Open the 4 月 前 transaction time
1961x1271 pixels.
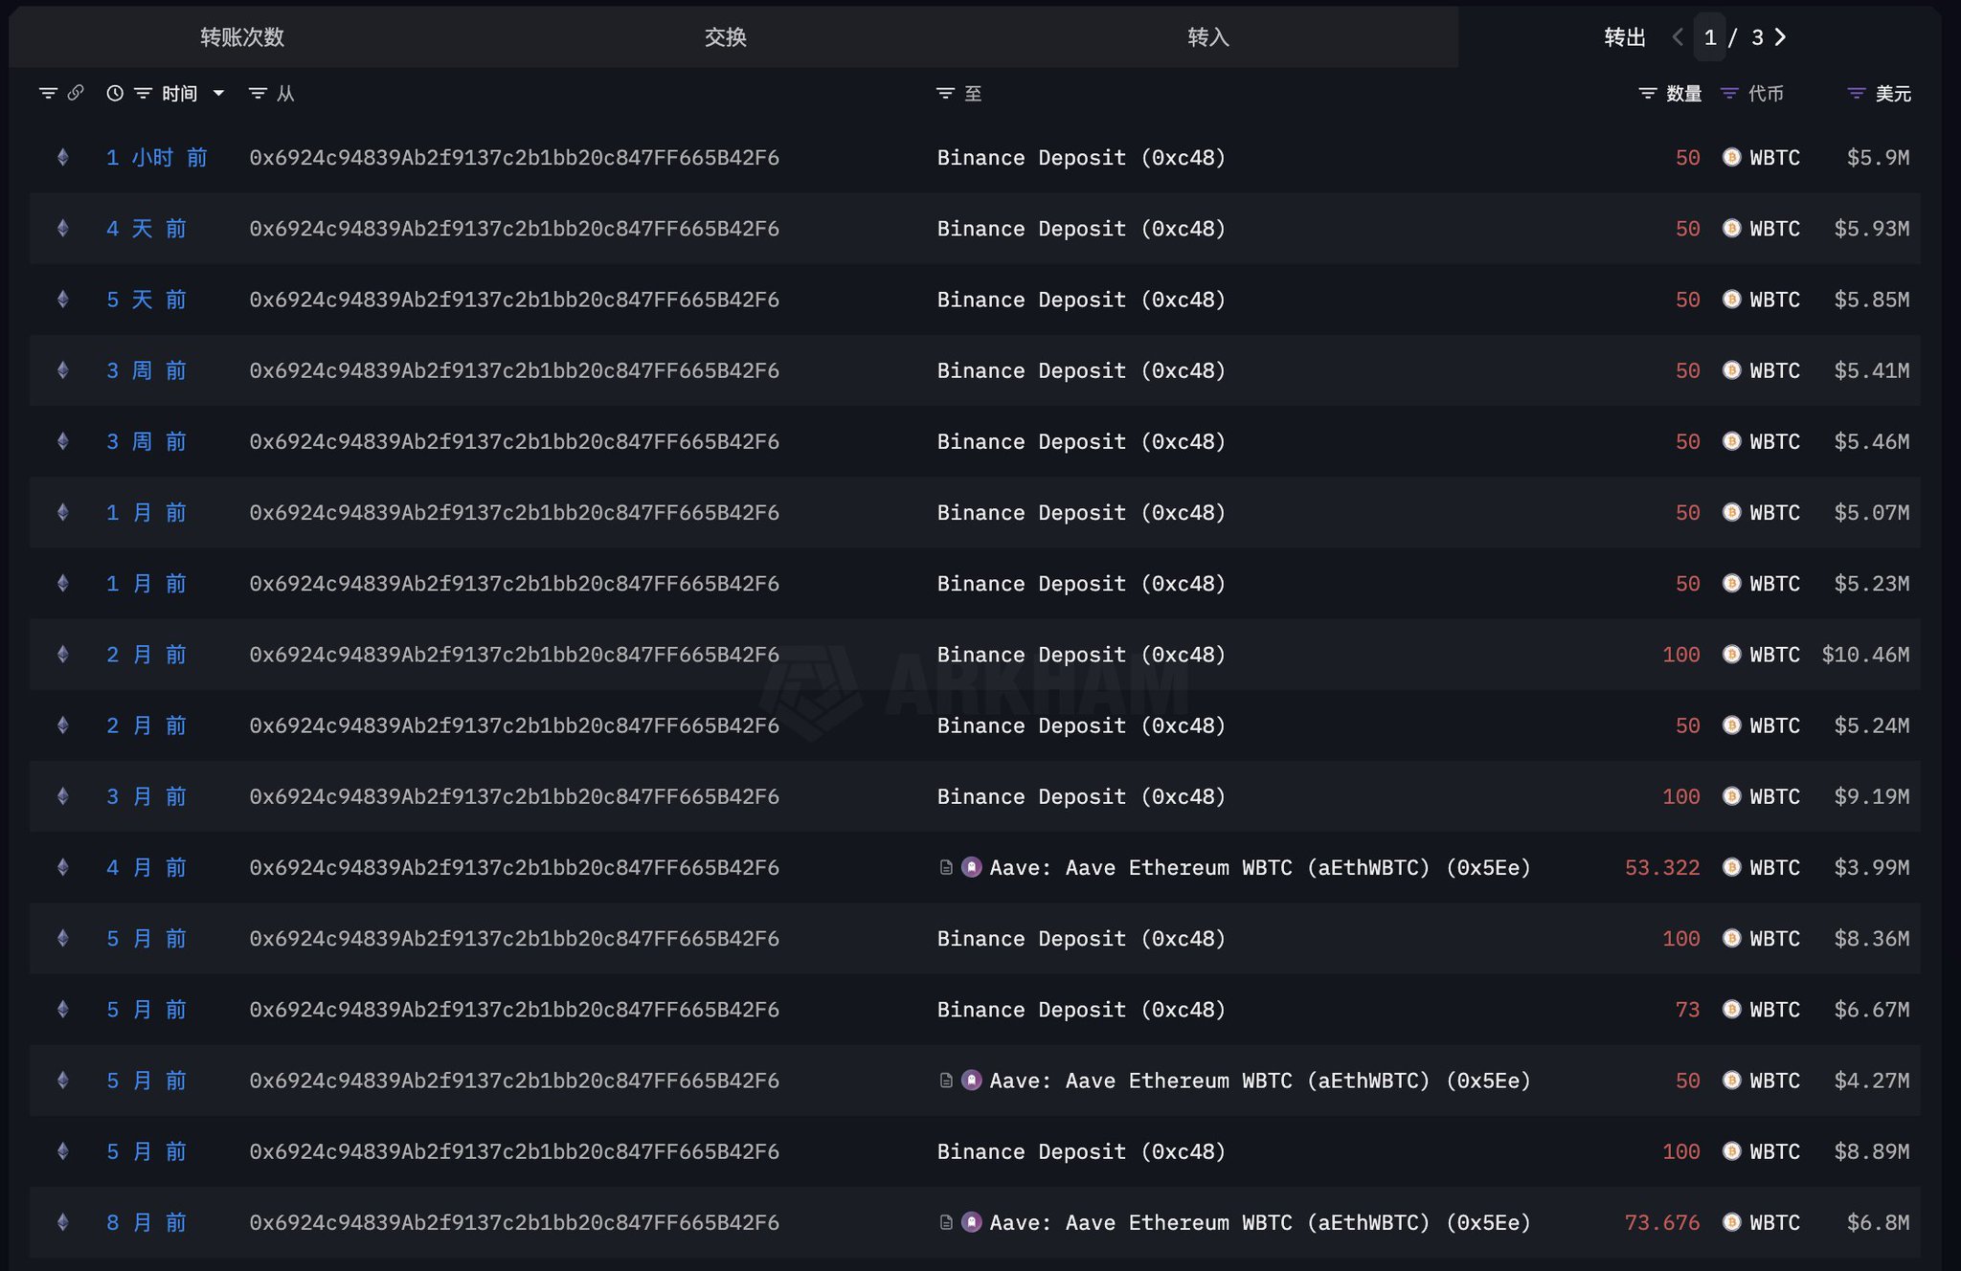pos(146,868)
